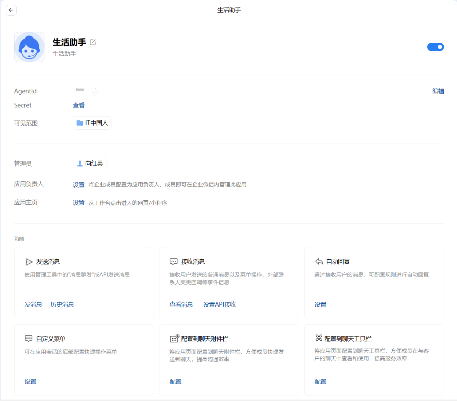Image resolution: width=457 pixels, height=401 pixels.
Task: Click 查看 to view the Secret
Action: (79, 105)
